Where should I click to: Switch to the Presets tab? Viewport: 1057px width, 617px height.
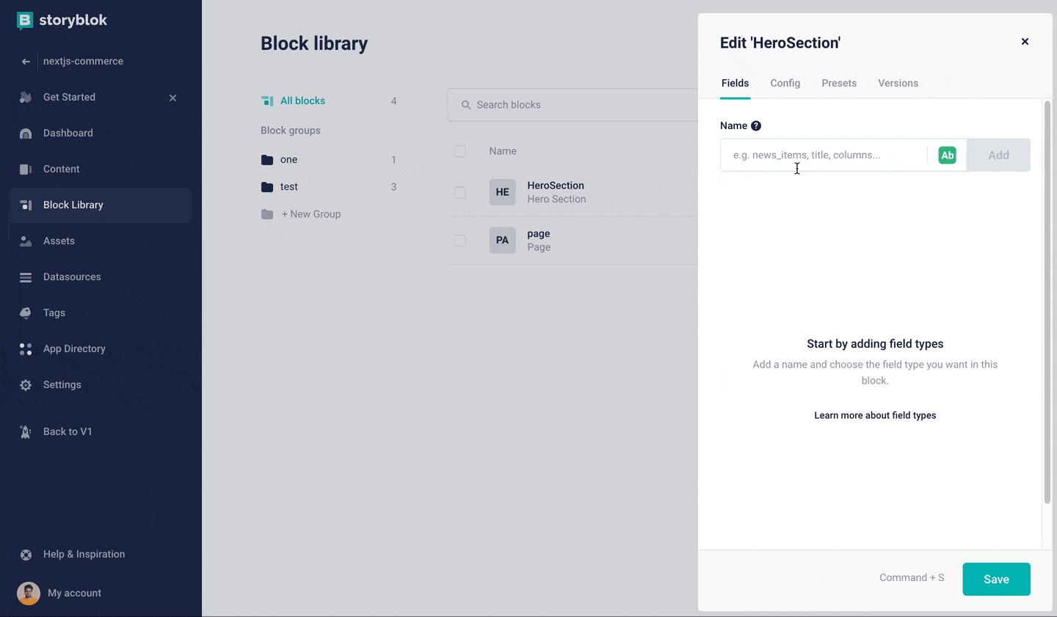pyautogui.click(x=839, y=84)
